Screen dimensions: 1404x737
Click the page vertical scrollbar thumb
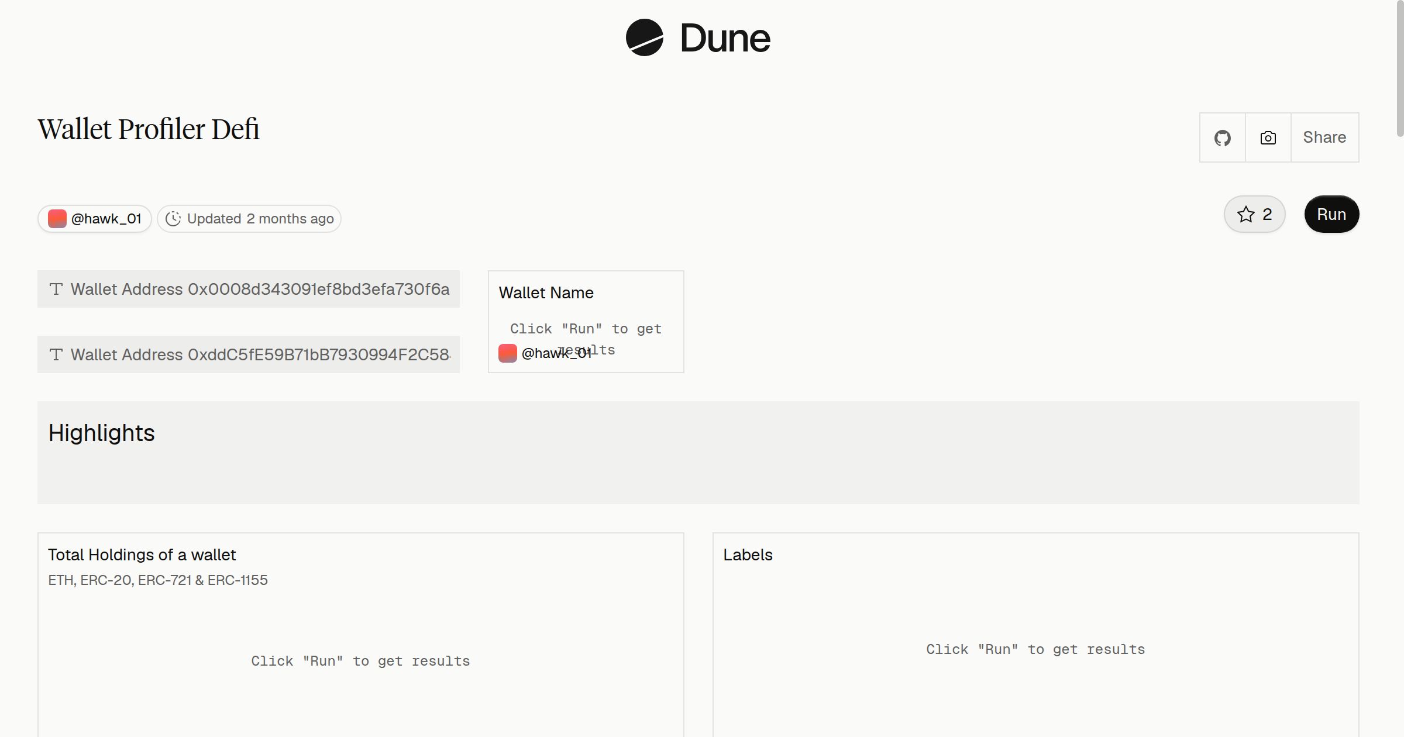(1400, 68)
